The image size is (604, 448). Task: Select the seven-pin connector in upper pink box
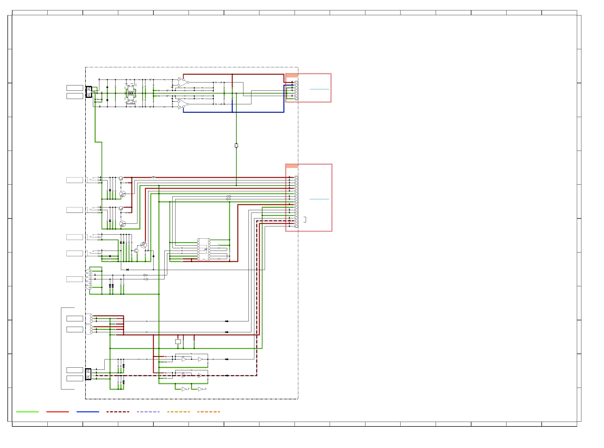[x=296, y=90]
